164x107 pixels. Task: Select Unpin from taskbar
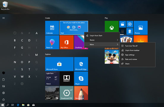138,50
